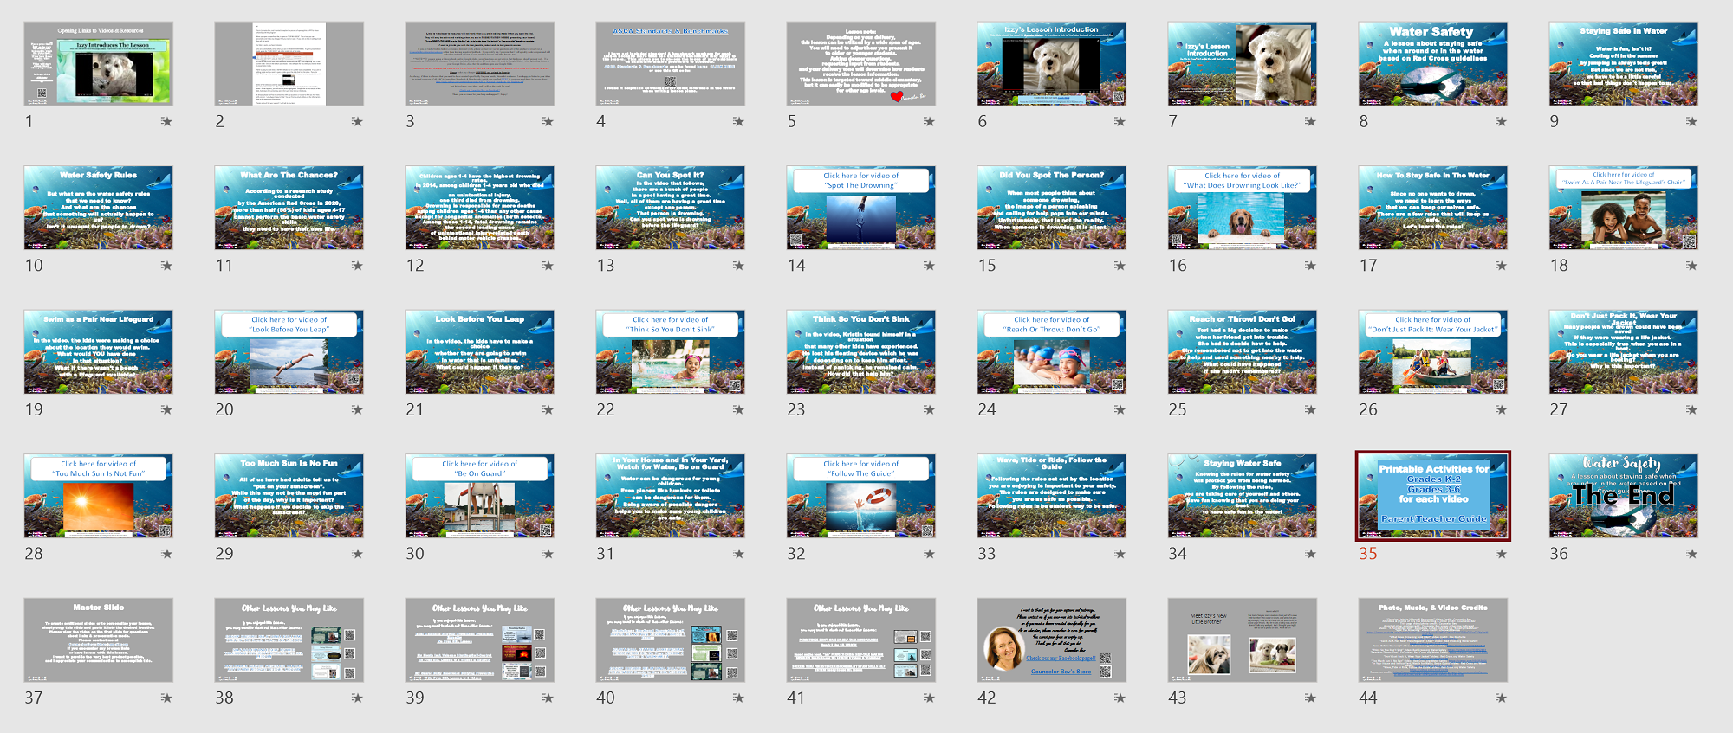1733x733 pixels.
Task: Click the star icon below slide 22
Action: pos(738,410)
